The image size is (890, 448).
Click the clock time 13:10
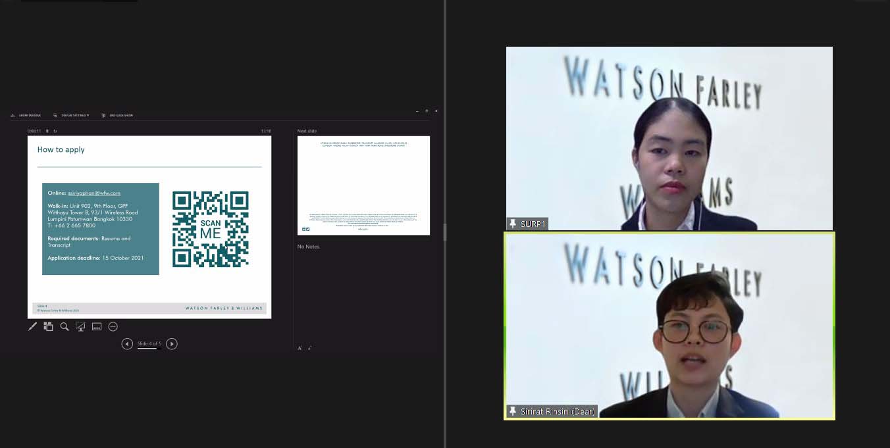coord(266,131)
